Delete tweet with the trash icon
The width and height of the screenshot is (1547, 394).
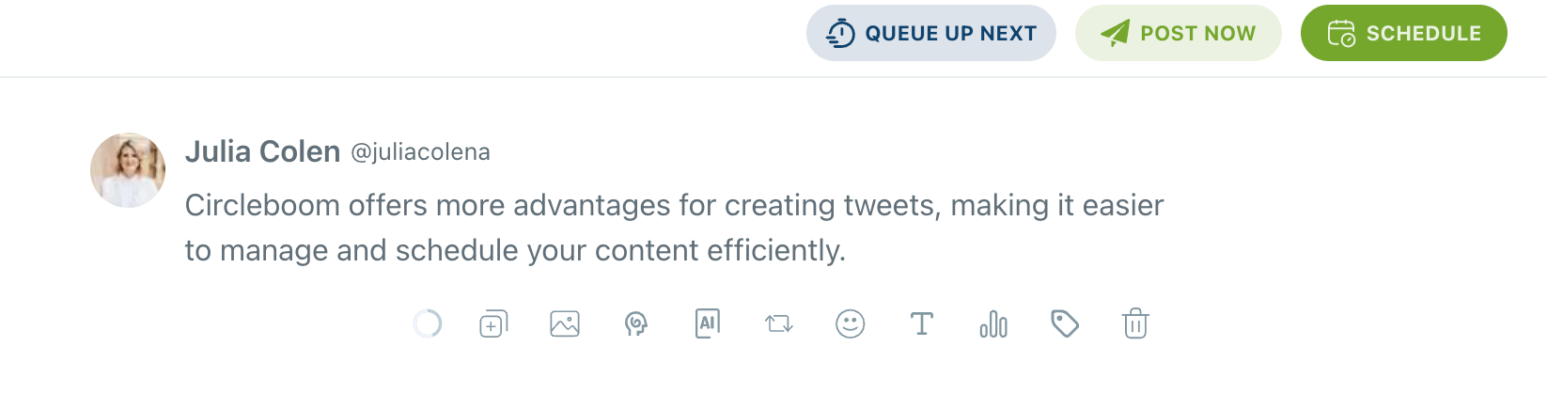coord(1135,324)
